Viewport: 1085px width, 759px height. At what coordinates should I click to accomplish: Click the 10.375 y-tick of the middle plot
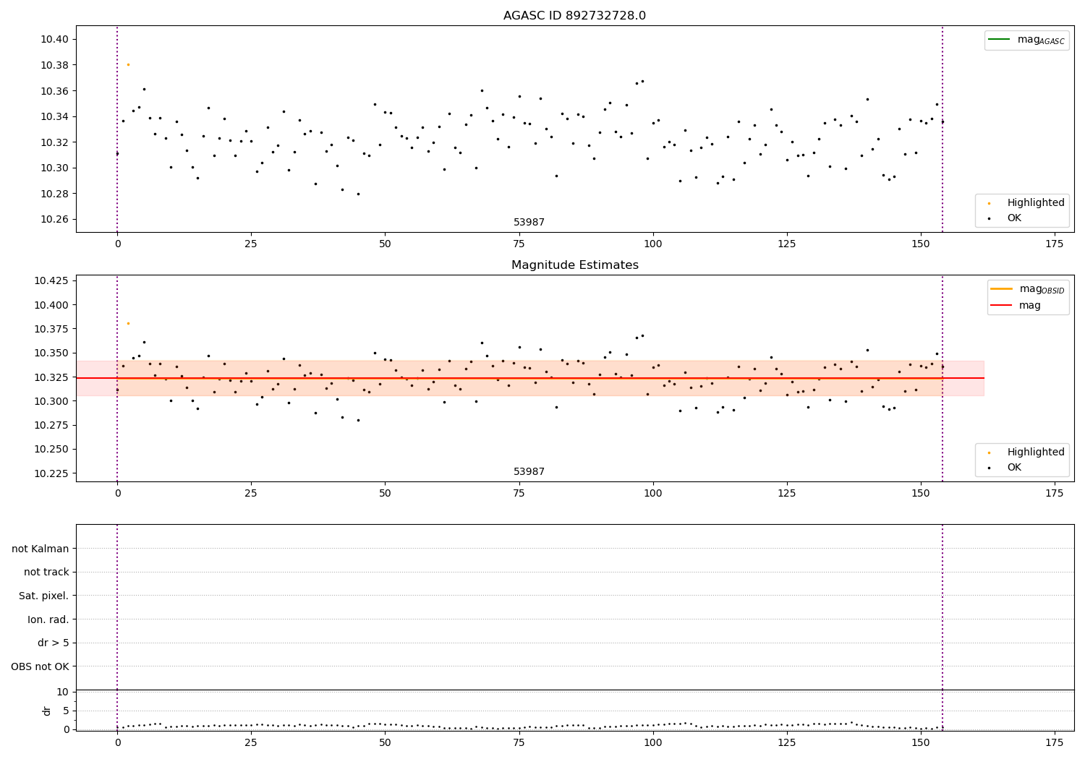52,329
